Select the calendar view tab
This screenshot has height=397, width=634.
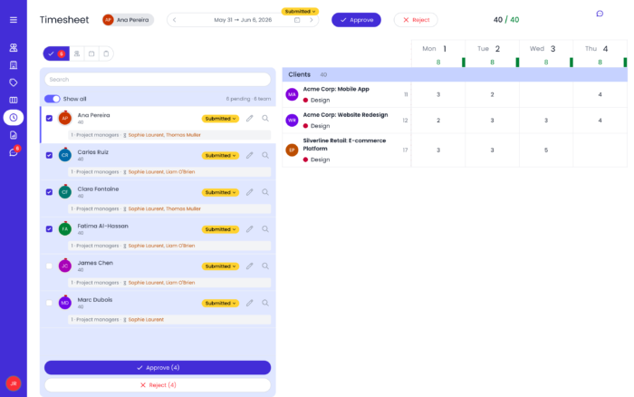tap(91, 53)
